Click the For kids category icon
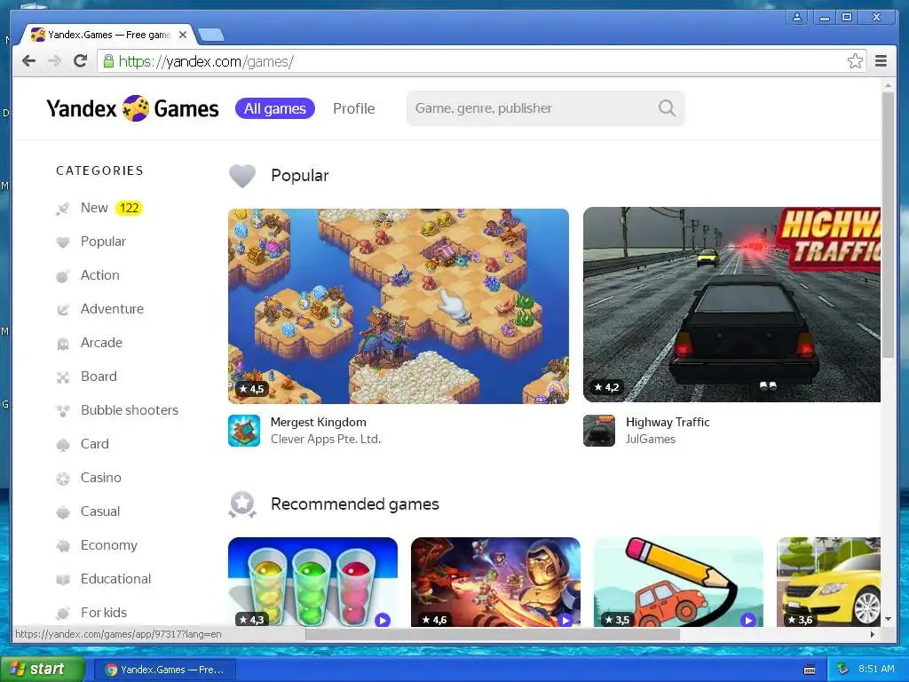This screenshot has height=682, width=909. [63, 613]
